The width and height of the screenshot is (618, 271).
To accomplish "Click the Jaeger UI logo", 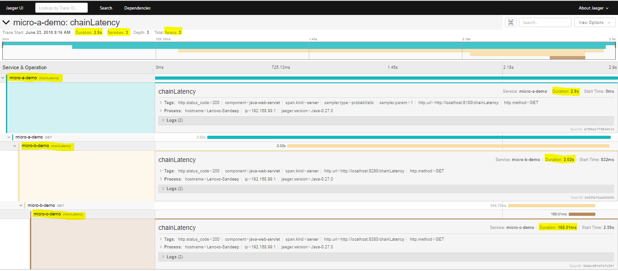I will pos(14,7).
